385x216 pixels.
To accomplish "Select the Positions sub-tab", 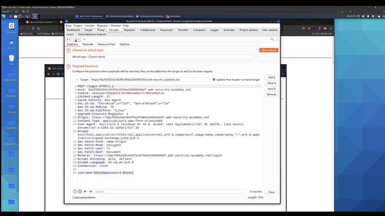I will click(x=72, y=44).
